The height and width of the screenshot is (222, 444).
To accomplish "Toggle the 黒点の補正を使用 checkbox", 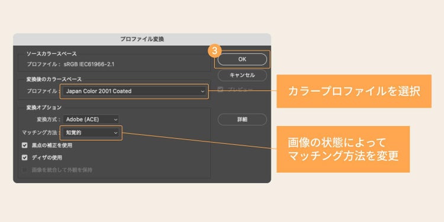I will click(x=25, y=146).
